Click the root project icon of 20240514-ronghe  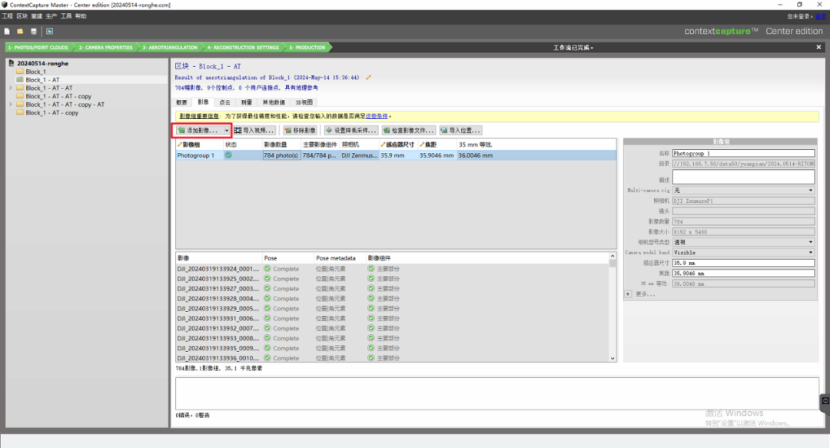coord(11,63)
